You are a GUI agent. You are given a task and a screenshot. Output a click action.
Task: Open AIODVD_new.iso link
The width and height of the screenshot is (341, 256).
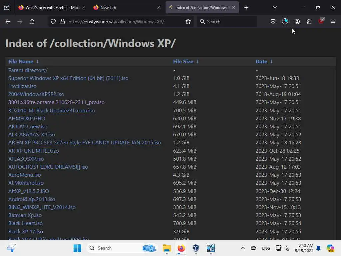[x=28, y=127]
